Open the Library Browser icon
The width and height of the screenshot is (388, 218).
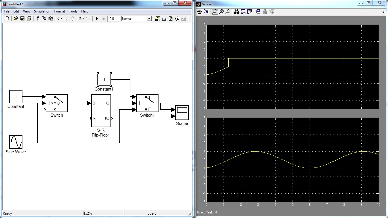coord(157,19)
